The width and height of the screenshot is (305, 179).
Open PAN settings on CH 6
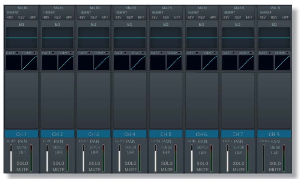click(x=203, y=141)
